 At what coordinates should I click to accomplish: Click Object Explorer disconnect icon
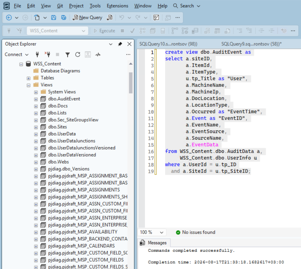47,55
